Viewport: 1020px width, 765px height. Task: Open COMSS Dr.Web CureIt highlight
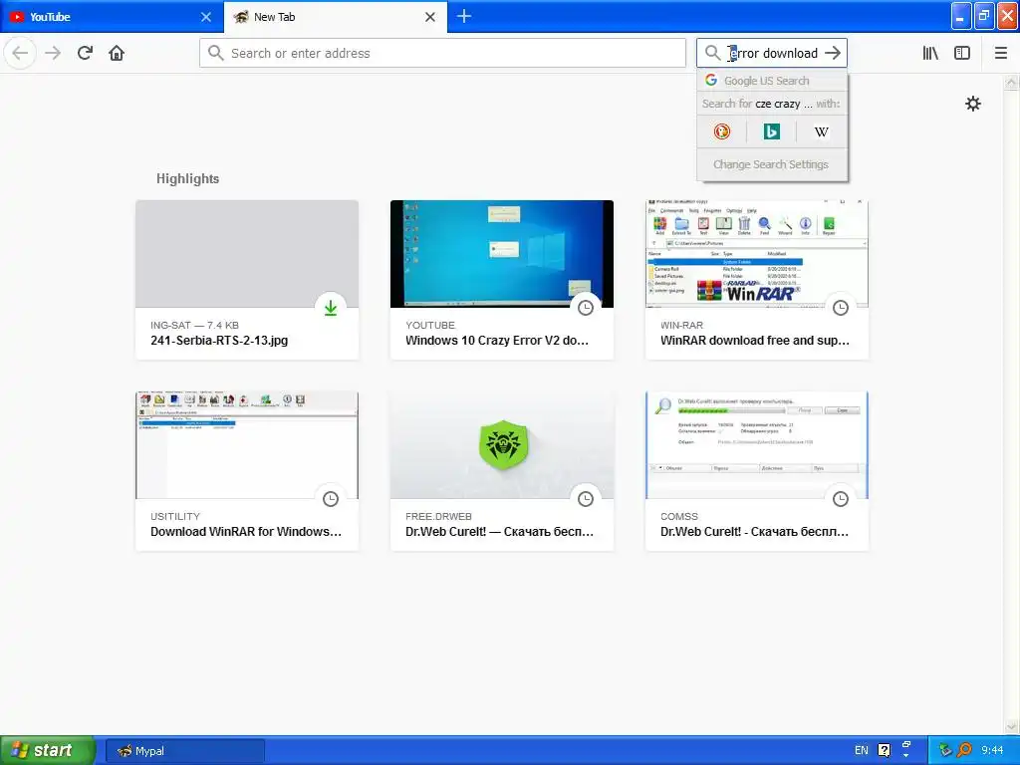(x=757, y=471)
